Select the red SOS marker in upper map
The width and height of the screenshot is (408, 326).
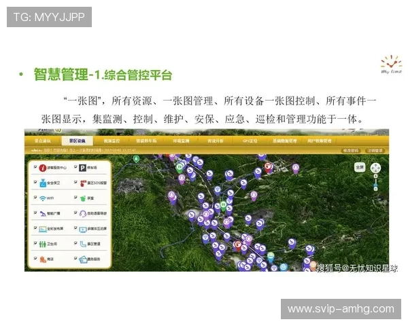(x=268, y=167)
